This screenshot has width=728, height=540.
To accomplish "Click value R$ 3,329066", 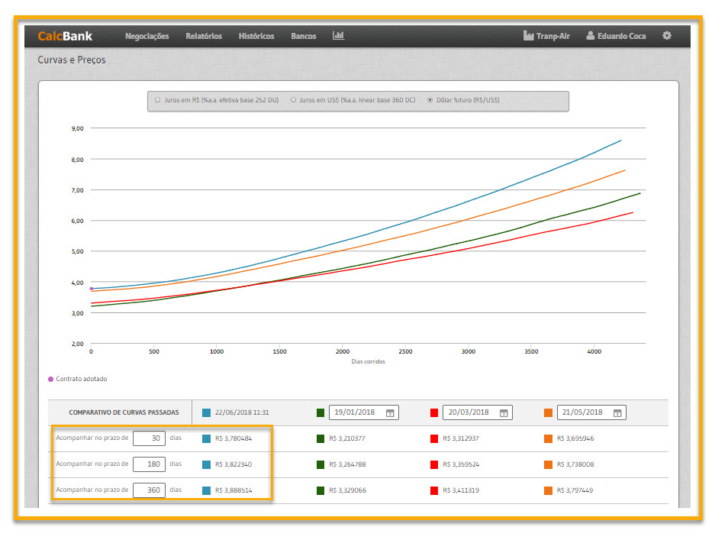I will [348, 491].
